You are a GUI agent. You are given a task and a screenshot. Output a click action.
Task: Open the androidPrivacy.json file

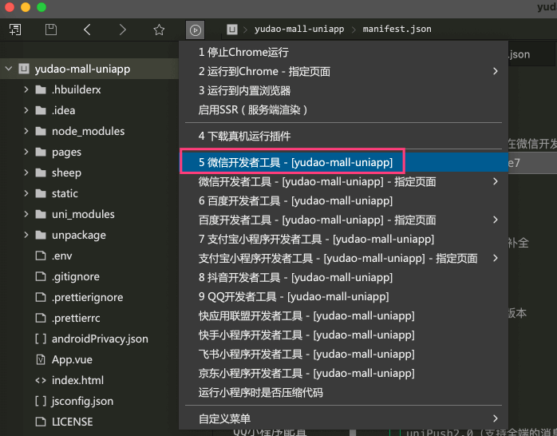[x=100, y=339]
